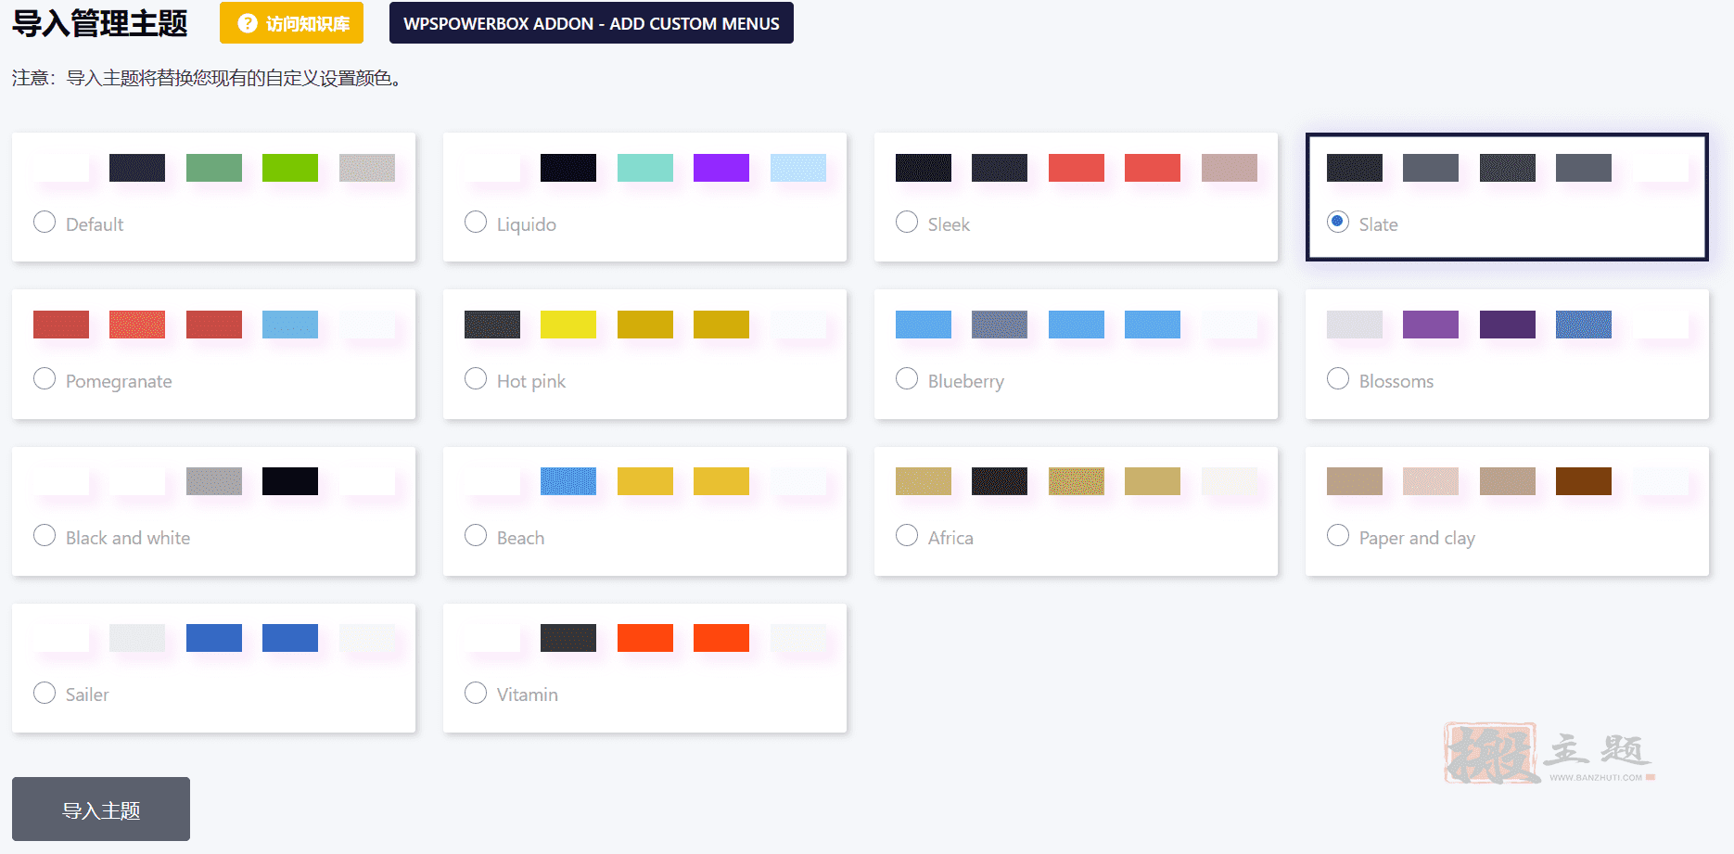Select the Default theme radio button

(45, 223)
